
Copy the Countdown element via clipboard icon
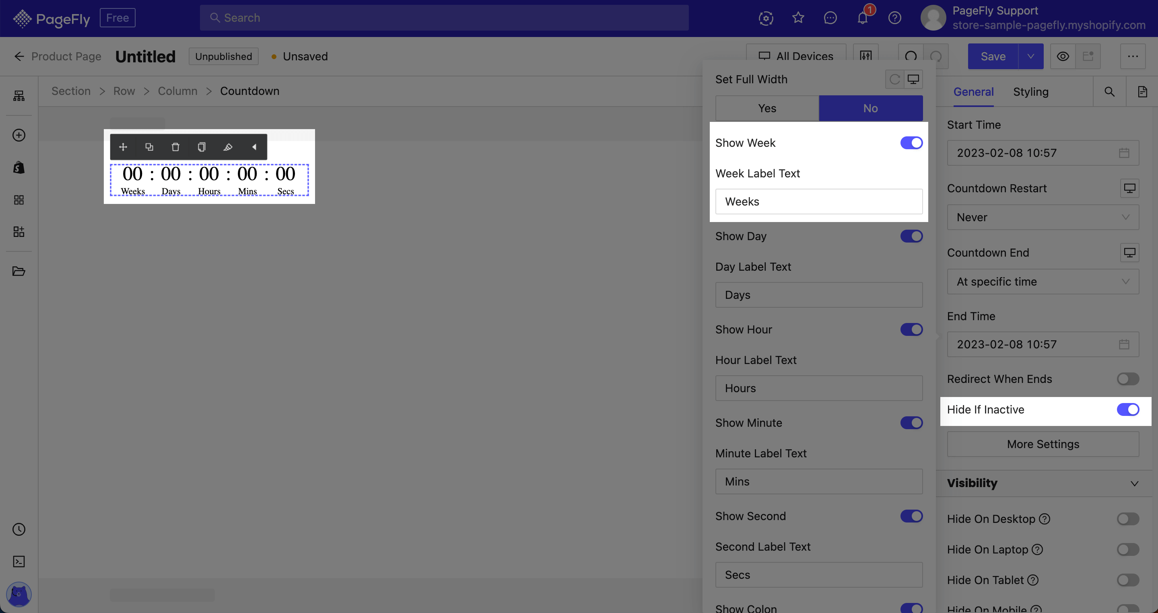point(202,147)
